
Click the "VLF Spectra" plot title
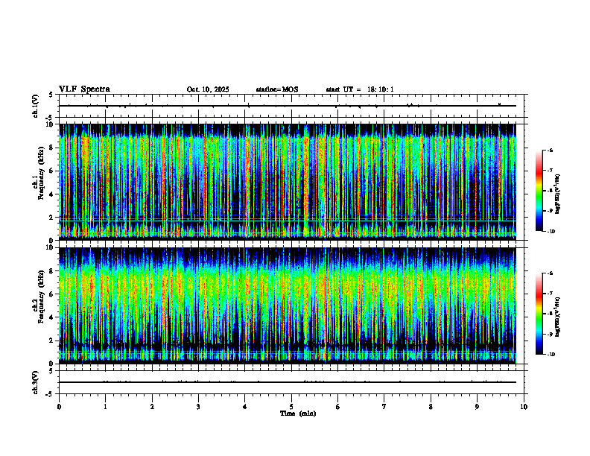pyautogui.click(x=84, y=89)
